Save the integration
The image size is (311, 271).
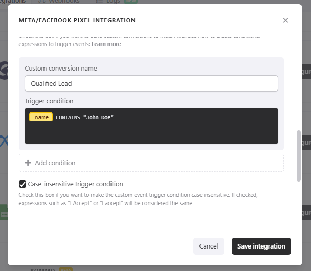(261, 246)
